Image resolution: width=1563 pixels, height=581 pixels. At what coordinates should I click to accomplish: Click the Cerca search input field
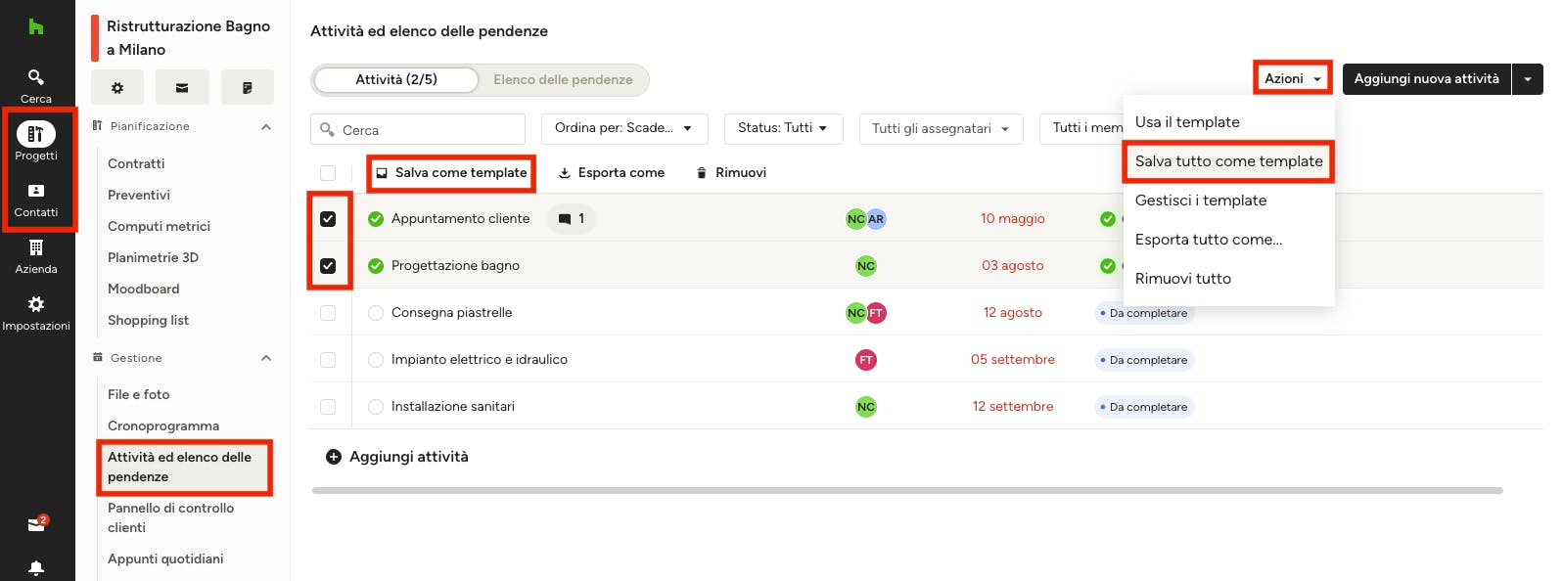(418, 129)
